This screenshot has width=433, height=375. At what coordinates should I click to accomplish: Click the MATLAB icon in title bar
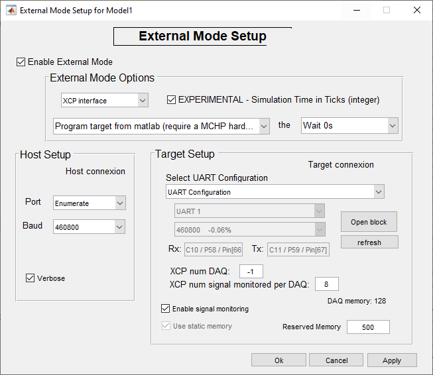[11, 11]
